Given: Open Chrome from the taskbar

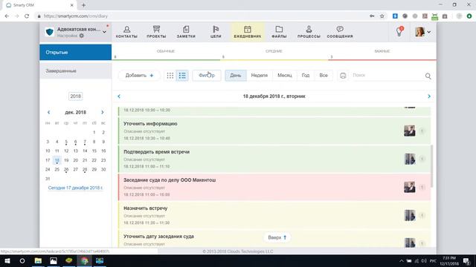Looking at the screenshot, I should point(84,260).
